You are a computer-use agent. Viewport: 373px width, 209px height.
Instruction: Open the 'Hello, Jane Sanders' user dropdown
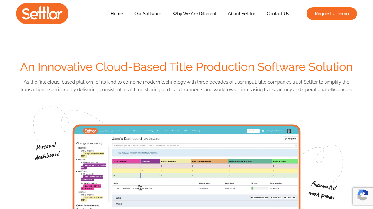(276, 131)
